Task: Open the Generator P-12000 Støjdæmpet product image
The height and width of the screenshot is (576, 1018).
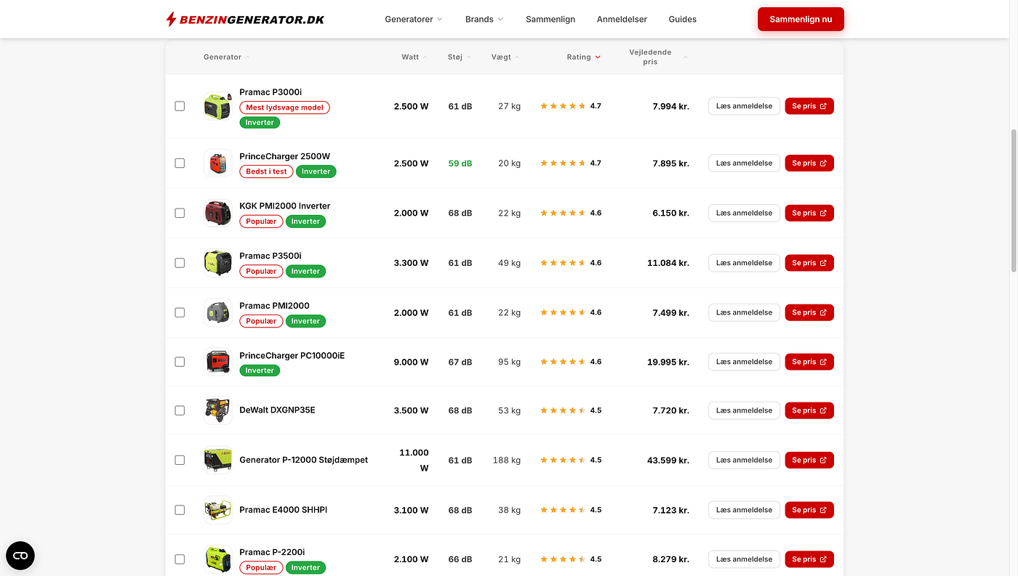Action: pyautogui.click(x=218, y=460)
